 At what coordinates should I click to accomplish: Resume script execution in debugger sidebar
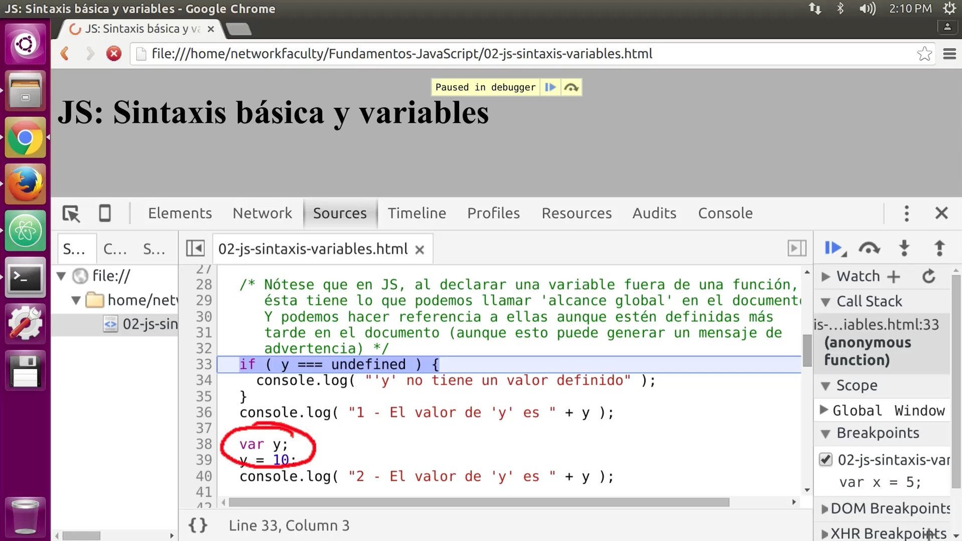click(x=835, y=248)
